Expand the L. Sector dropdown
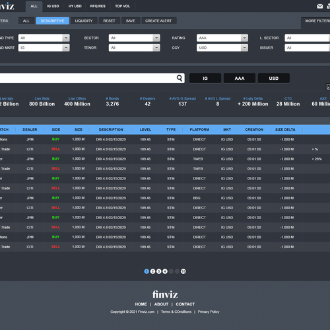The image size is (330, 330). point(308,38)
